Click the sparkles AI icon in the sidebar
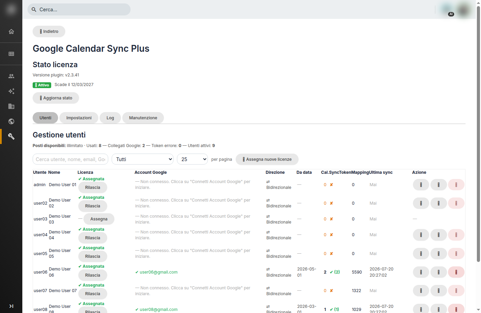Screen dimensions: 481x313 [11, 91]
